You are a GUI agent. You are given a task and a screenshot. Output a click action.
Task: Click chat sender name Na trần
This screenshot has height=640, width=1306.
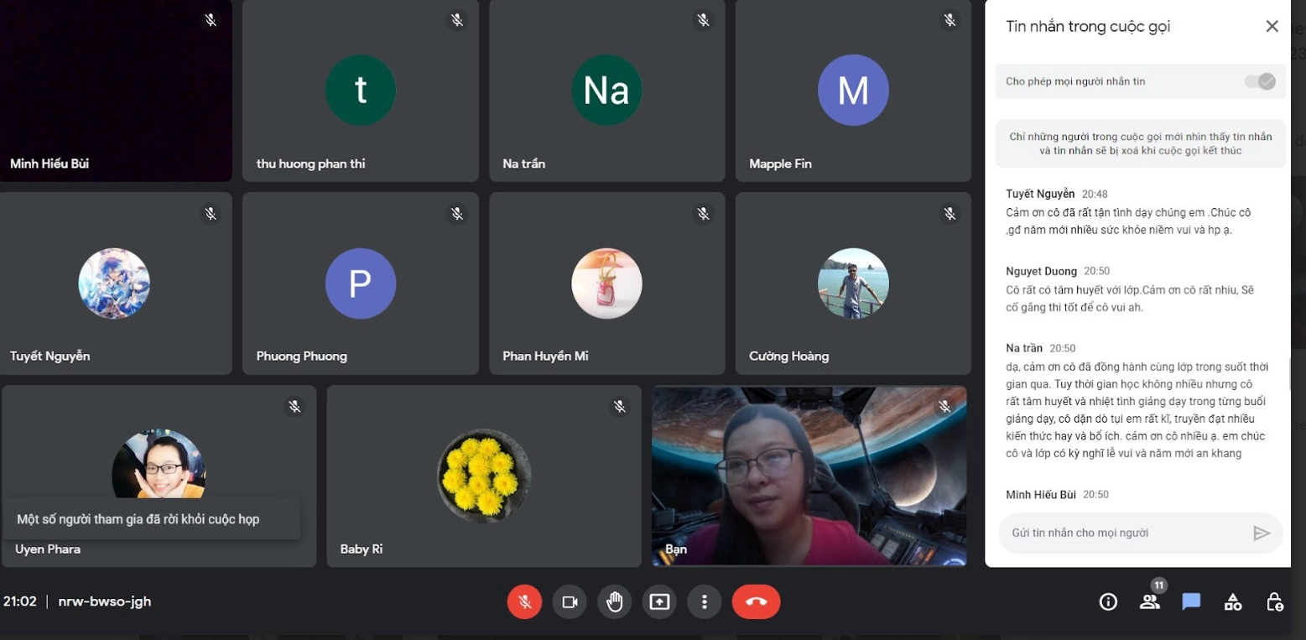pos(1024,348)
